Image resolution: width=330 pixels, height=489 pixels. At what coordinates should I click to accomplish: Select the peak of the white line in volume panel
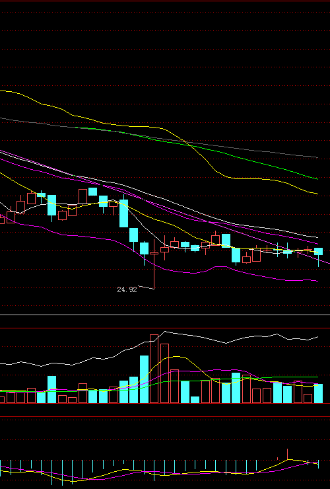165,332
